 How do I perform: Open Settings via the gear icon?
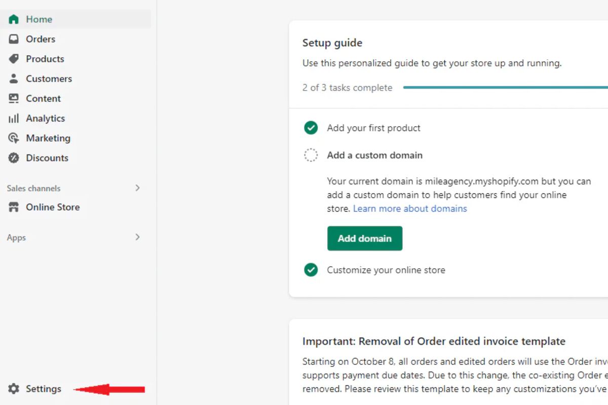[x=14, y=389]
